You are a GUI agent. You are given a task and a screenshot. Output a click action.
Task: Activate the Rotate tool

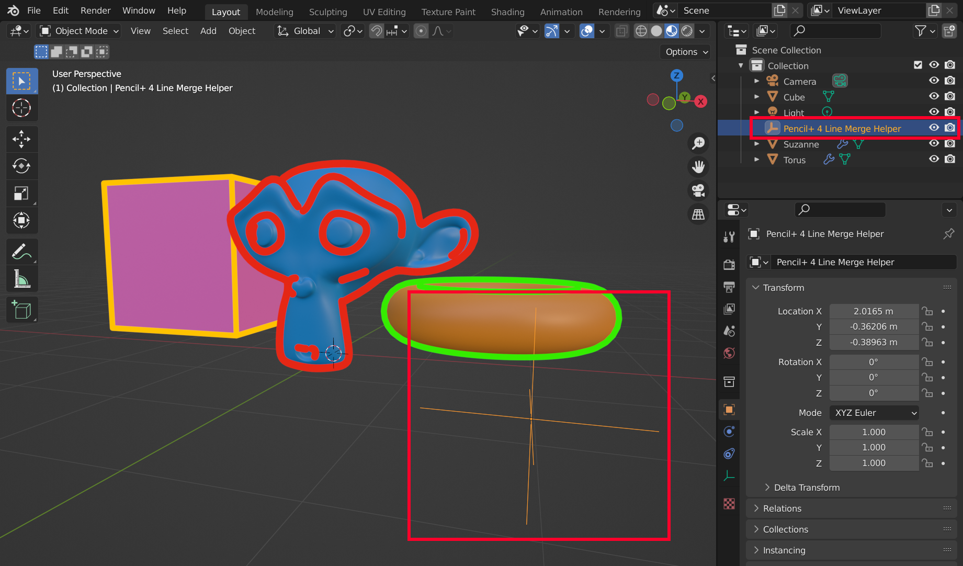[x=21, y=166]
